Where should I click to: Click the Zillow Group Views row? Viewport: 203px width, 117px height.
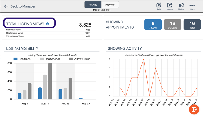(48, 37)
